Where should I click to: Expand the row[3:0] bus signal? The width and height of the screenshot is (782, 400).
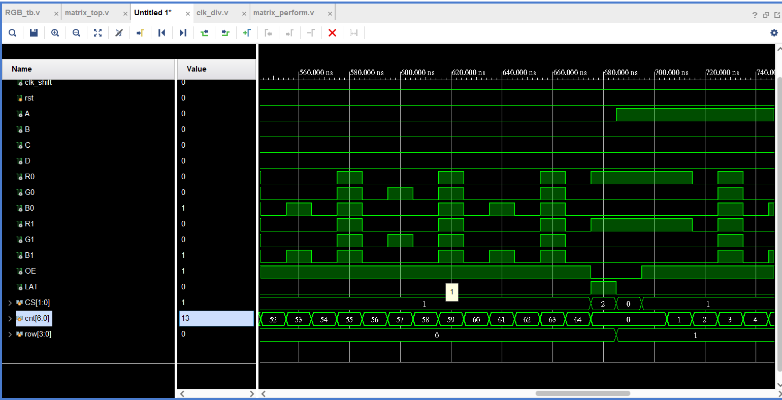tap(10, 335)
